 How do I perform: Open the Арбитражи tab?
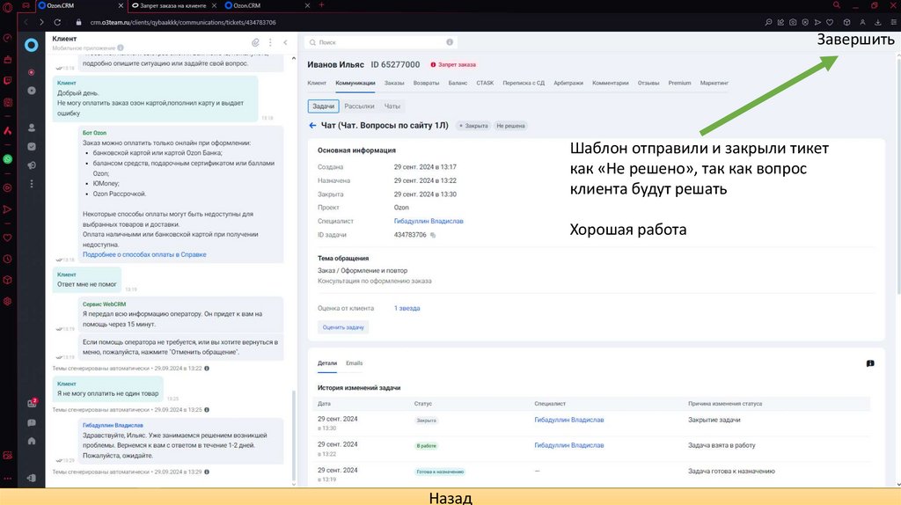click(x=568, y=83)
